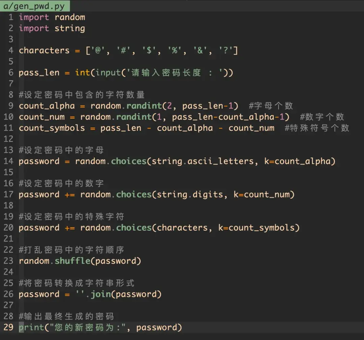Click the print statement on line 29
This screenshot has width=364, height=340.
coord(31,327)
